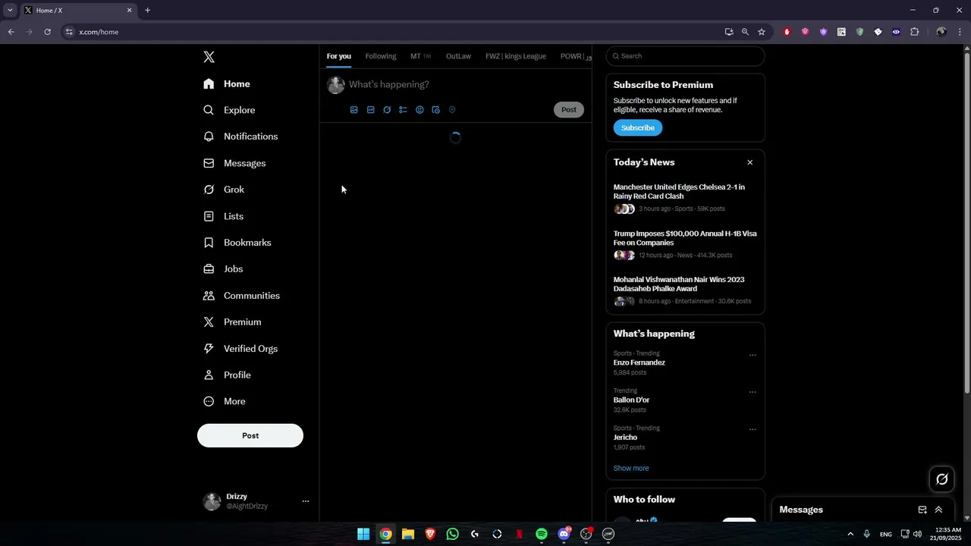This screenshot has height=546, width=971.
Task: Open the Notifications page
Action: click(x=240, y=136)
